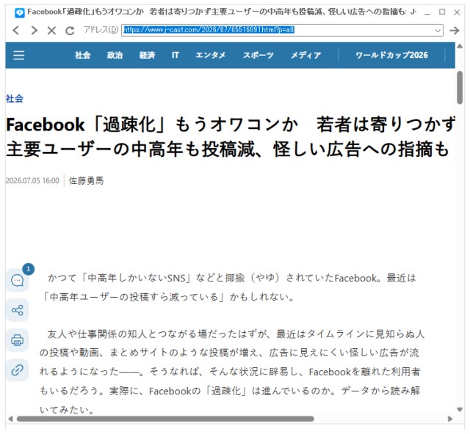Open the ワールドカップ2026 navigation link

pyautogui.click(x=391, y=55)
